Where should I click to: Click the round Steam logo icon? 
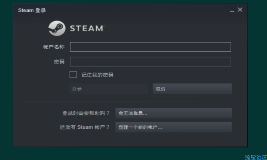[57, 28]
